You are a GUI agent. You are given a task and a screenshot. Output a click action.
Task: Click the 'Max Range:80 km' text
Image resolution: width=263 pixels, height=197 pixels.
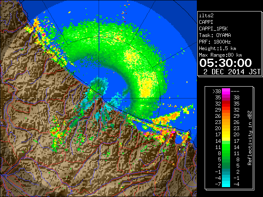[x=220, y=55]
